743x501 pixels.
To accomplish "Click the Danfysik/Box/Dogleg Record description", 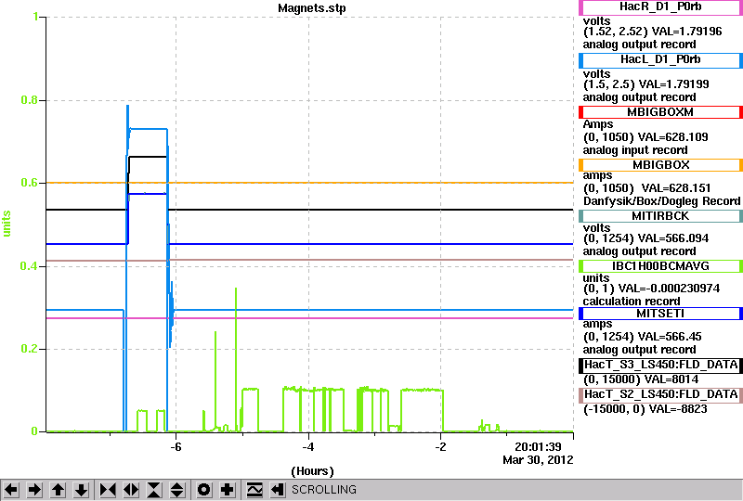I will pyautogui.click(x=661, y=201).
